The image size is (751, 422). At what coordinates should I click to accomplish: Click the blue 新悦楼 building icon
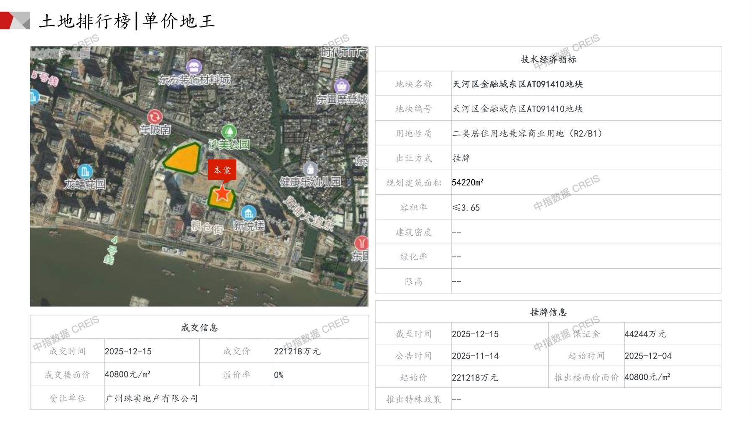tap(249, 213)
